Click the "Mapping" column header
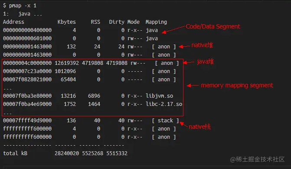The width and height of the screenshot is (291, 169). point(156,22)
